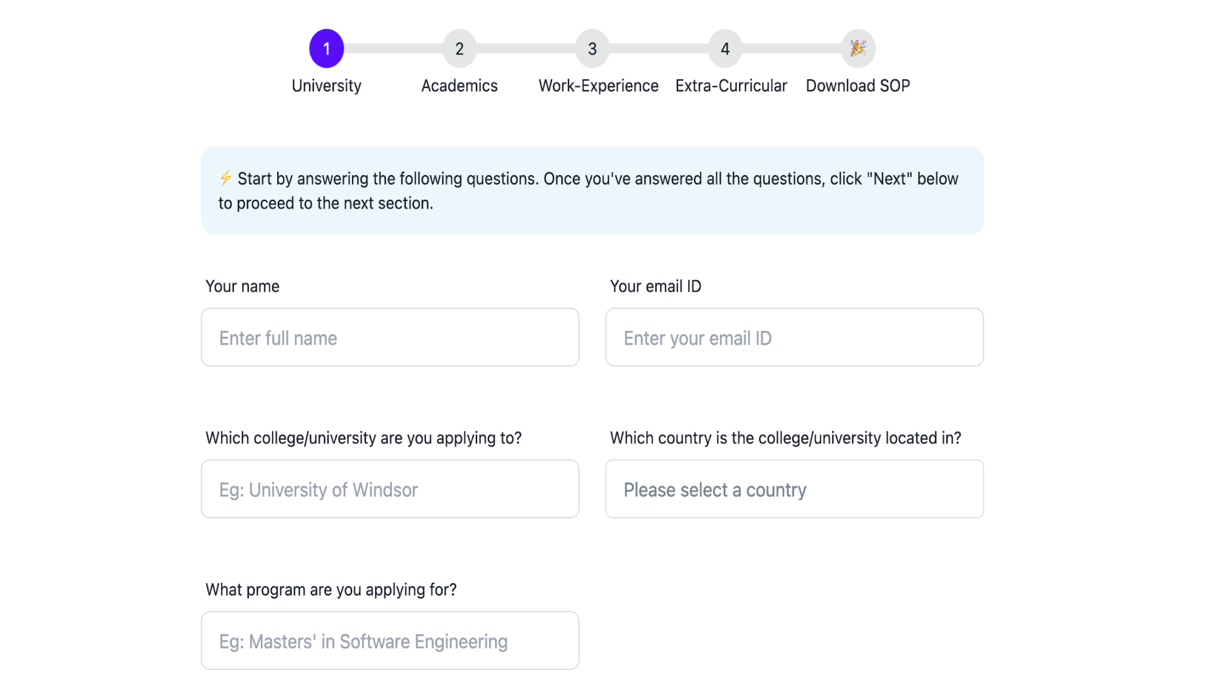The image size is (1218, 685).
Task: Click the 'Your email ID' label
Action: pos(655,286)
